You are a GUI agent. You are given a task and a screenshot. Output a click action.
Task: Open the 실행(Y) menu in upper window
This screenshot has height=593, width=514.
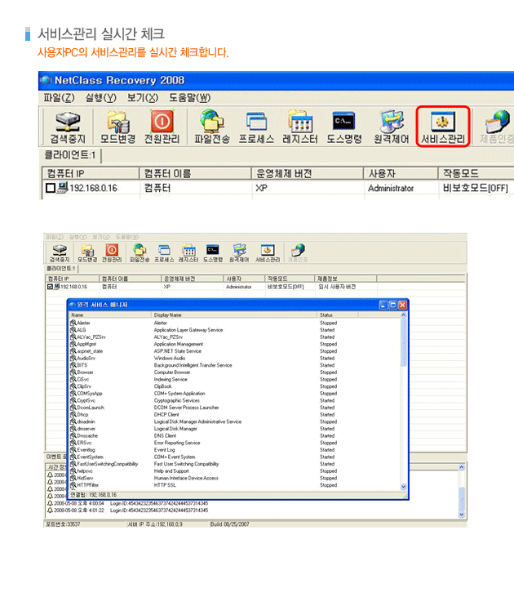pos(101,98)
